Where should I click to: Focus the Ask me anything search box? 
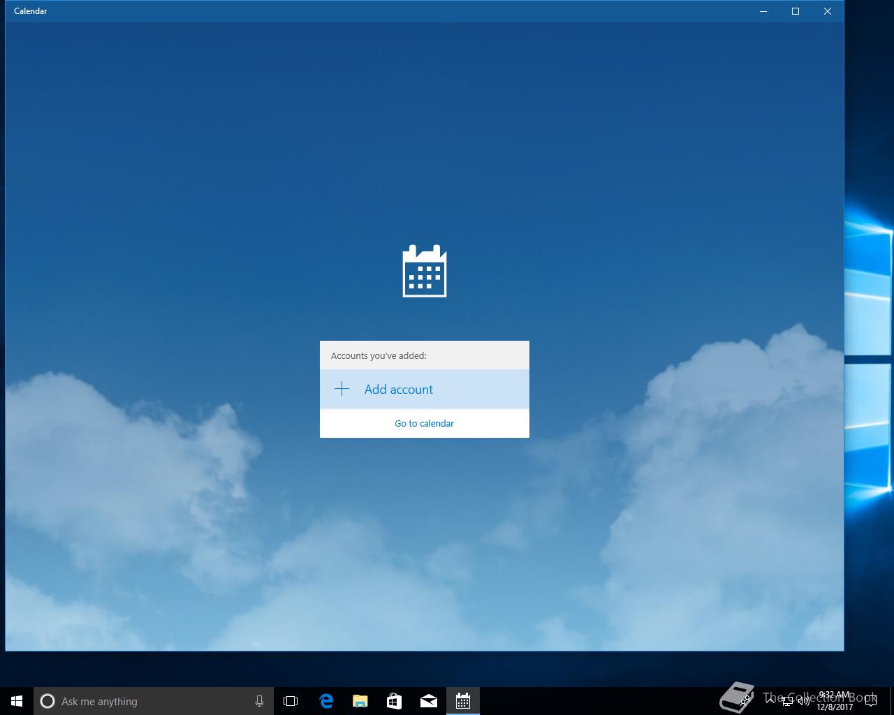point(154,701)
